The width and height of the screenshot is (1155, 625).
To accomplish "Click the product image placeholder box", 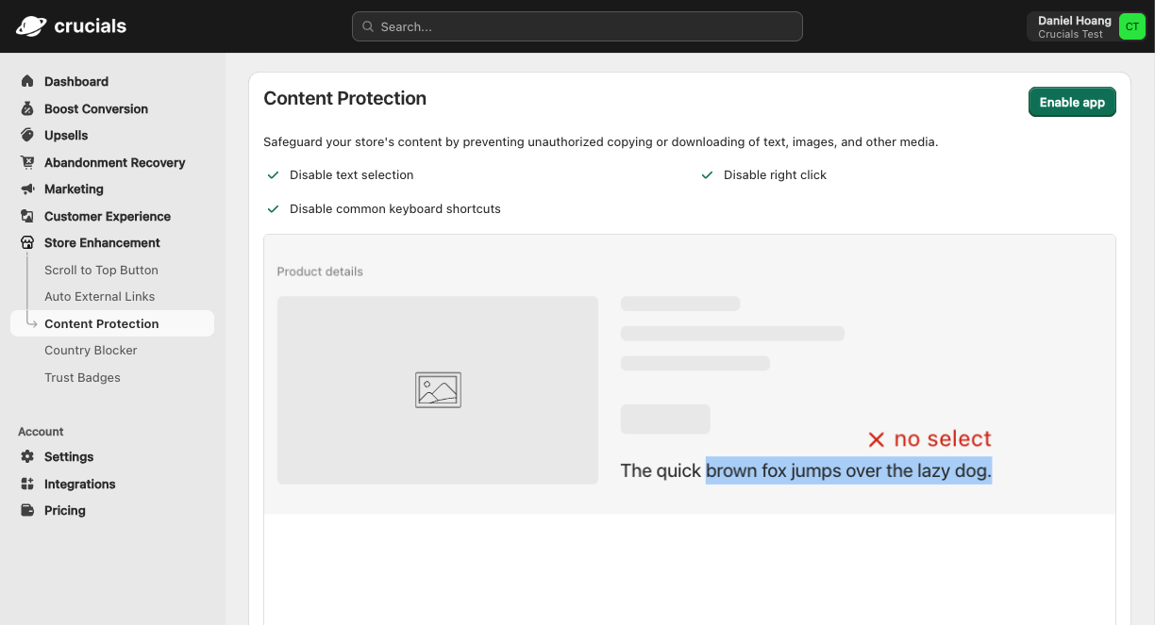I will click(438, 390).
